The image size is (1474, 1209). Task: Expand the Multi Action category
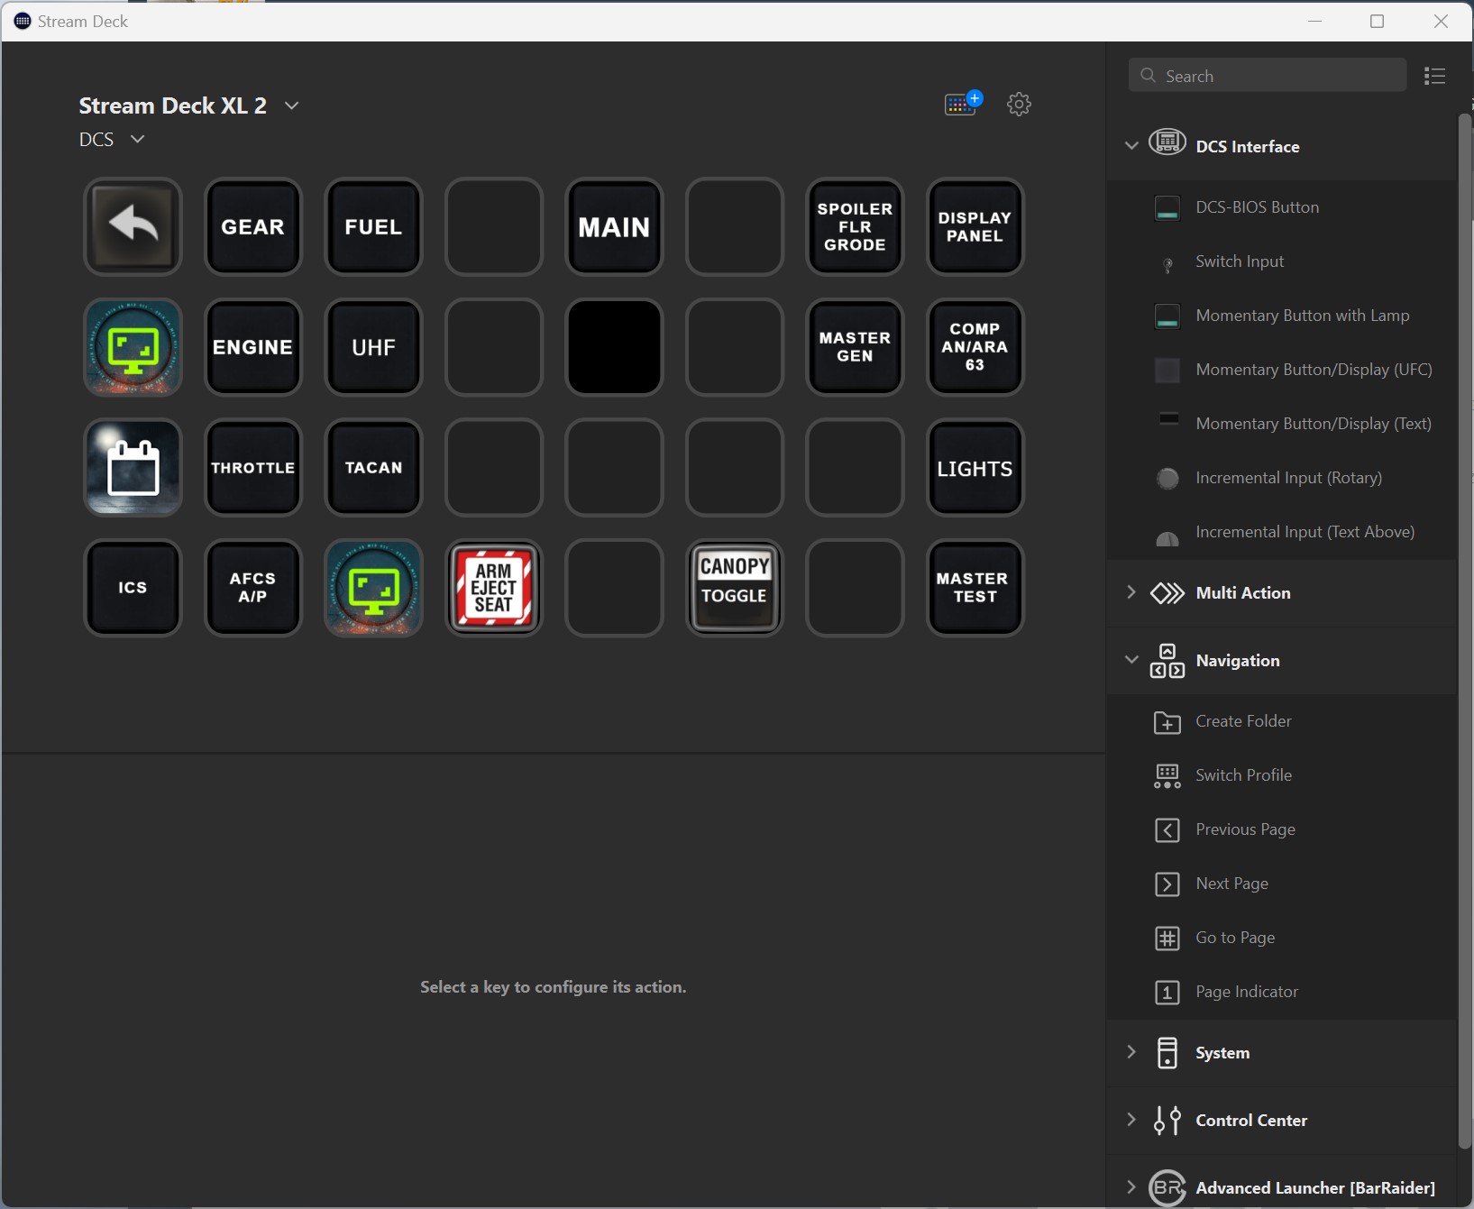pos(1131,592)
